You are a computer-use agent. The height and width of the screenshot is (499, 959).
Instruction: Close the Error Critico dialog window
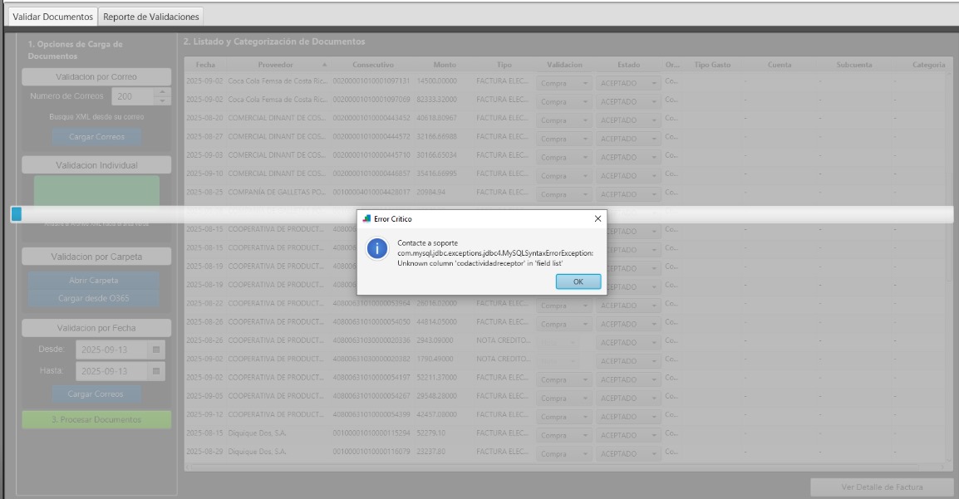[598, 218]
